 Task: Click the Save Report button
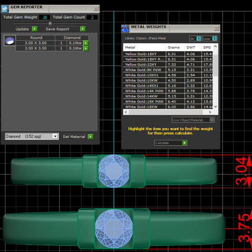click(62, 29)
